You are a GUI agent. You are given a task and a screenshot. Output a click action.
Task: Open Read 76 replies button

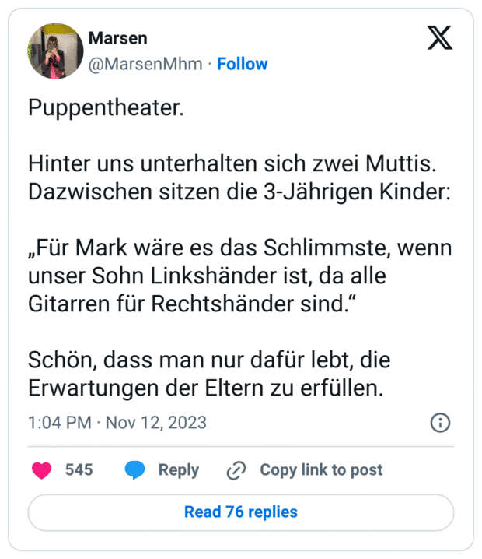pos(241,512)
